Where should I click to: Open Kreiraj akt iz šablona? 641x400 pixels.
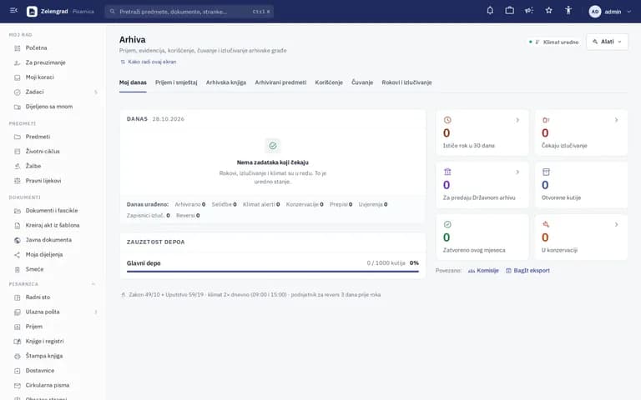point(53,225)
